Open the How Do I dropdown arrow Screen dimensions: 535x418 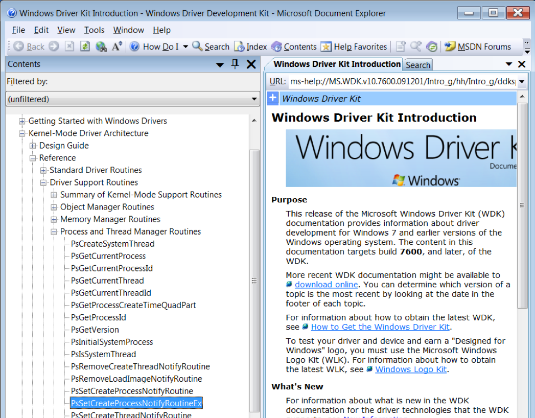pyautogui.click(x=185, y=47)
